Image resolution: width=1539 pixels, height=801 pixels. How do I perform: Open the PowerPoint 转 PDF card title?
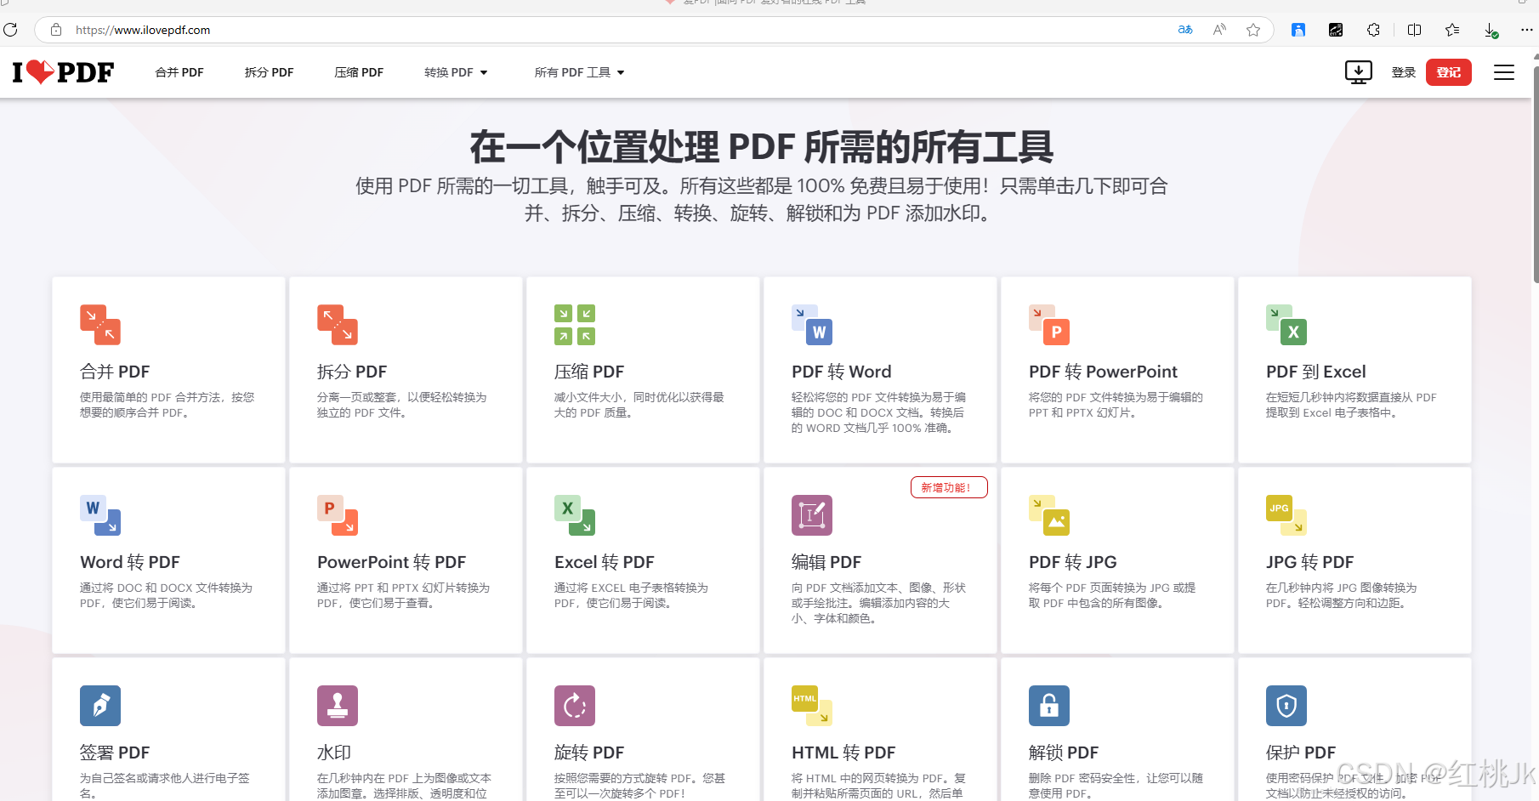392,562
